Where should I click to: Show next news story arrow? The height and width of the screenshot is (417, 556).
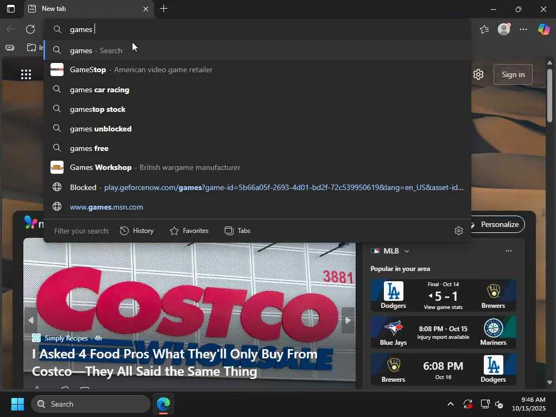[348, 320]
